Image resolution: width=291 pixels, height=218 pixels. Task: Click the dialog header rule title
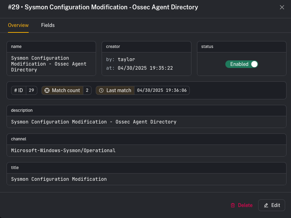click(103, 7)
